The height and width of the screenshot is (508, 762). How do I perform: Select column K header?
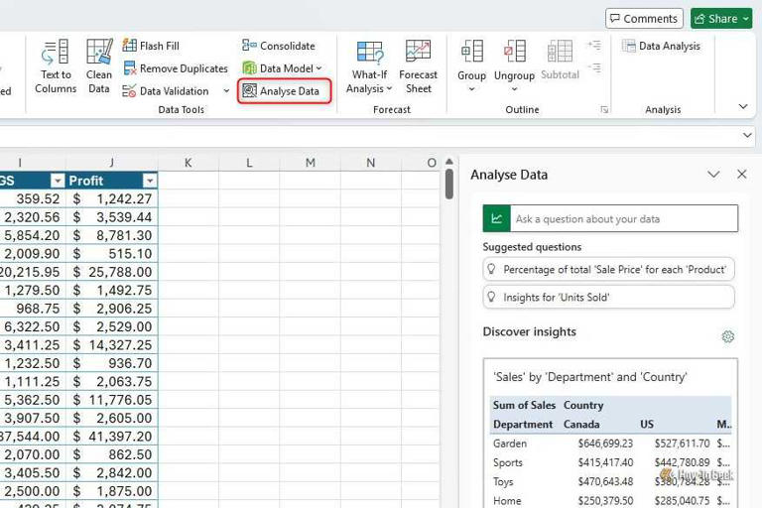(x=189, y=163)
